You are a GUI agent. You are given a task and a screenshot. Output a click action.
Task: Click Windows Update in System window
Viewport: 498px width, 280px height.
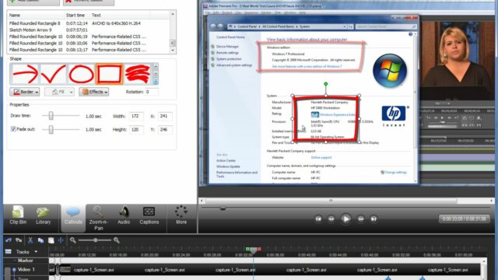point(228,166)
